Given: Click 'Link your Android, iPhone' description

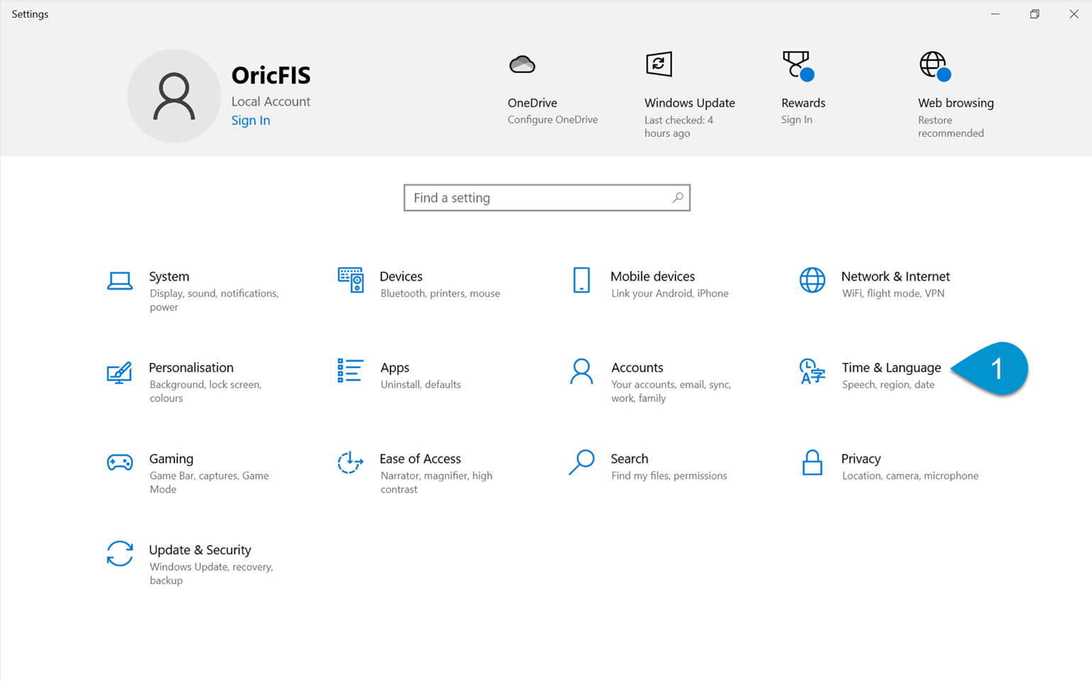Looking at the screenshot, I should (670, 293).
